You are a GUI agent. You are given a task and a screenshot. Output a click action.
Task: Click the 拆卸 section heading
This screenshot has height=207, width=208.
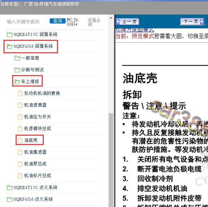[x=132, y=95]
